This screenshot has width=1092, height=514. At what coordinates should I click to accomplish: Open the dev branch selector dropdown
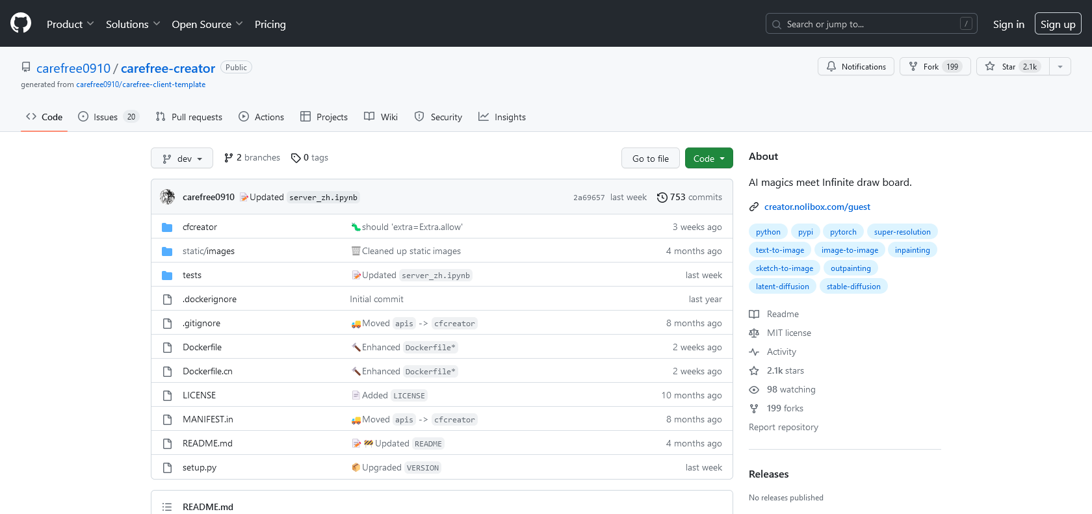tap(182, 158)
